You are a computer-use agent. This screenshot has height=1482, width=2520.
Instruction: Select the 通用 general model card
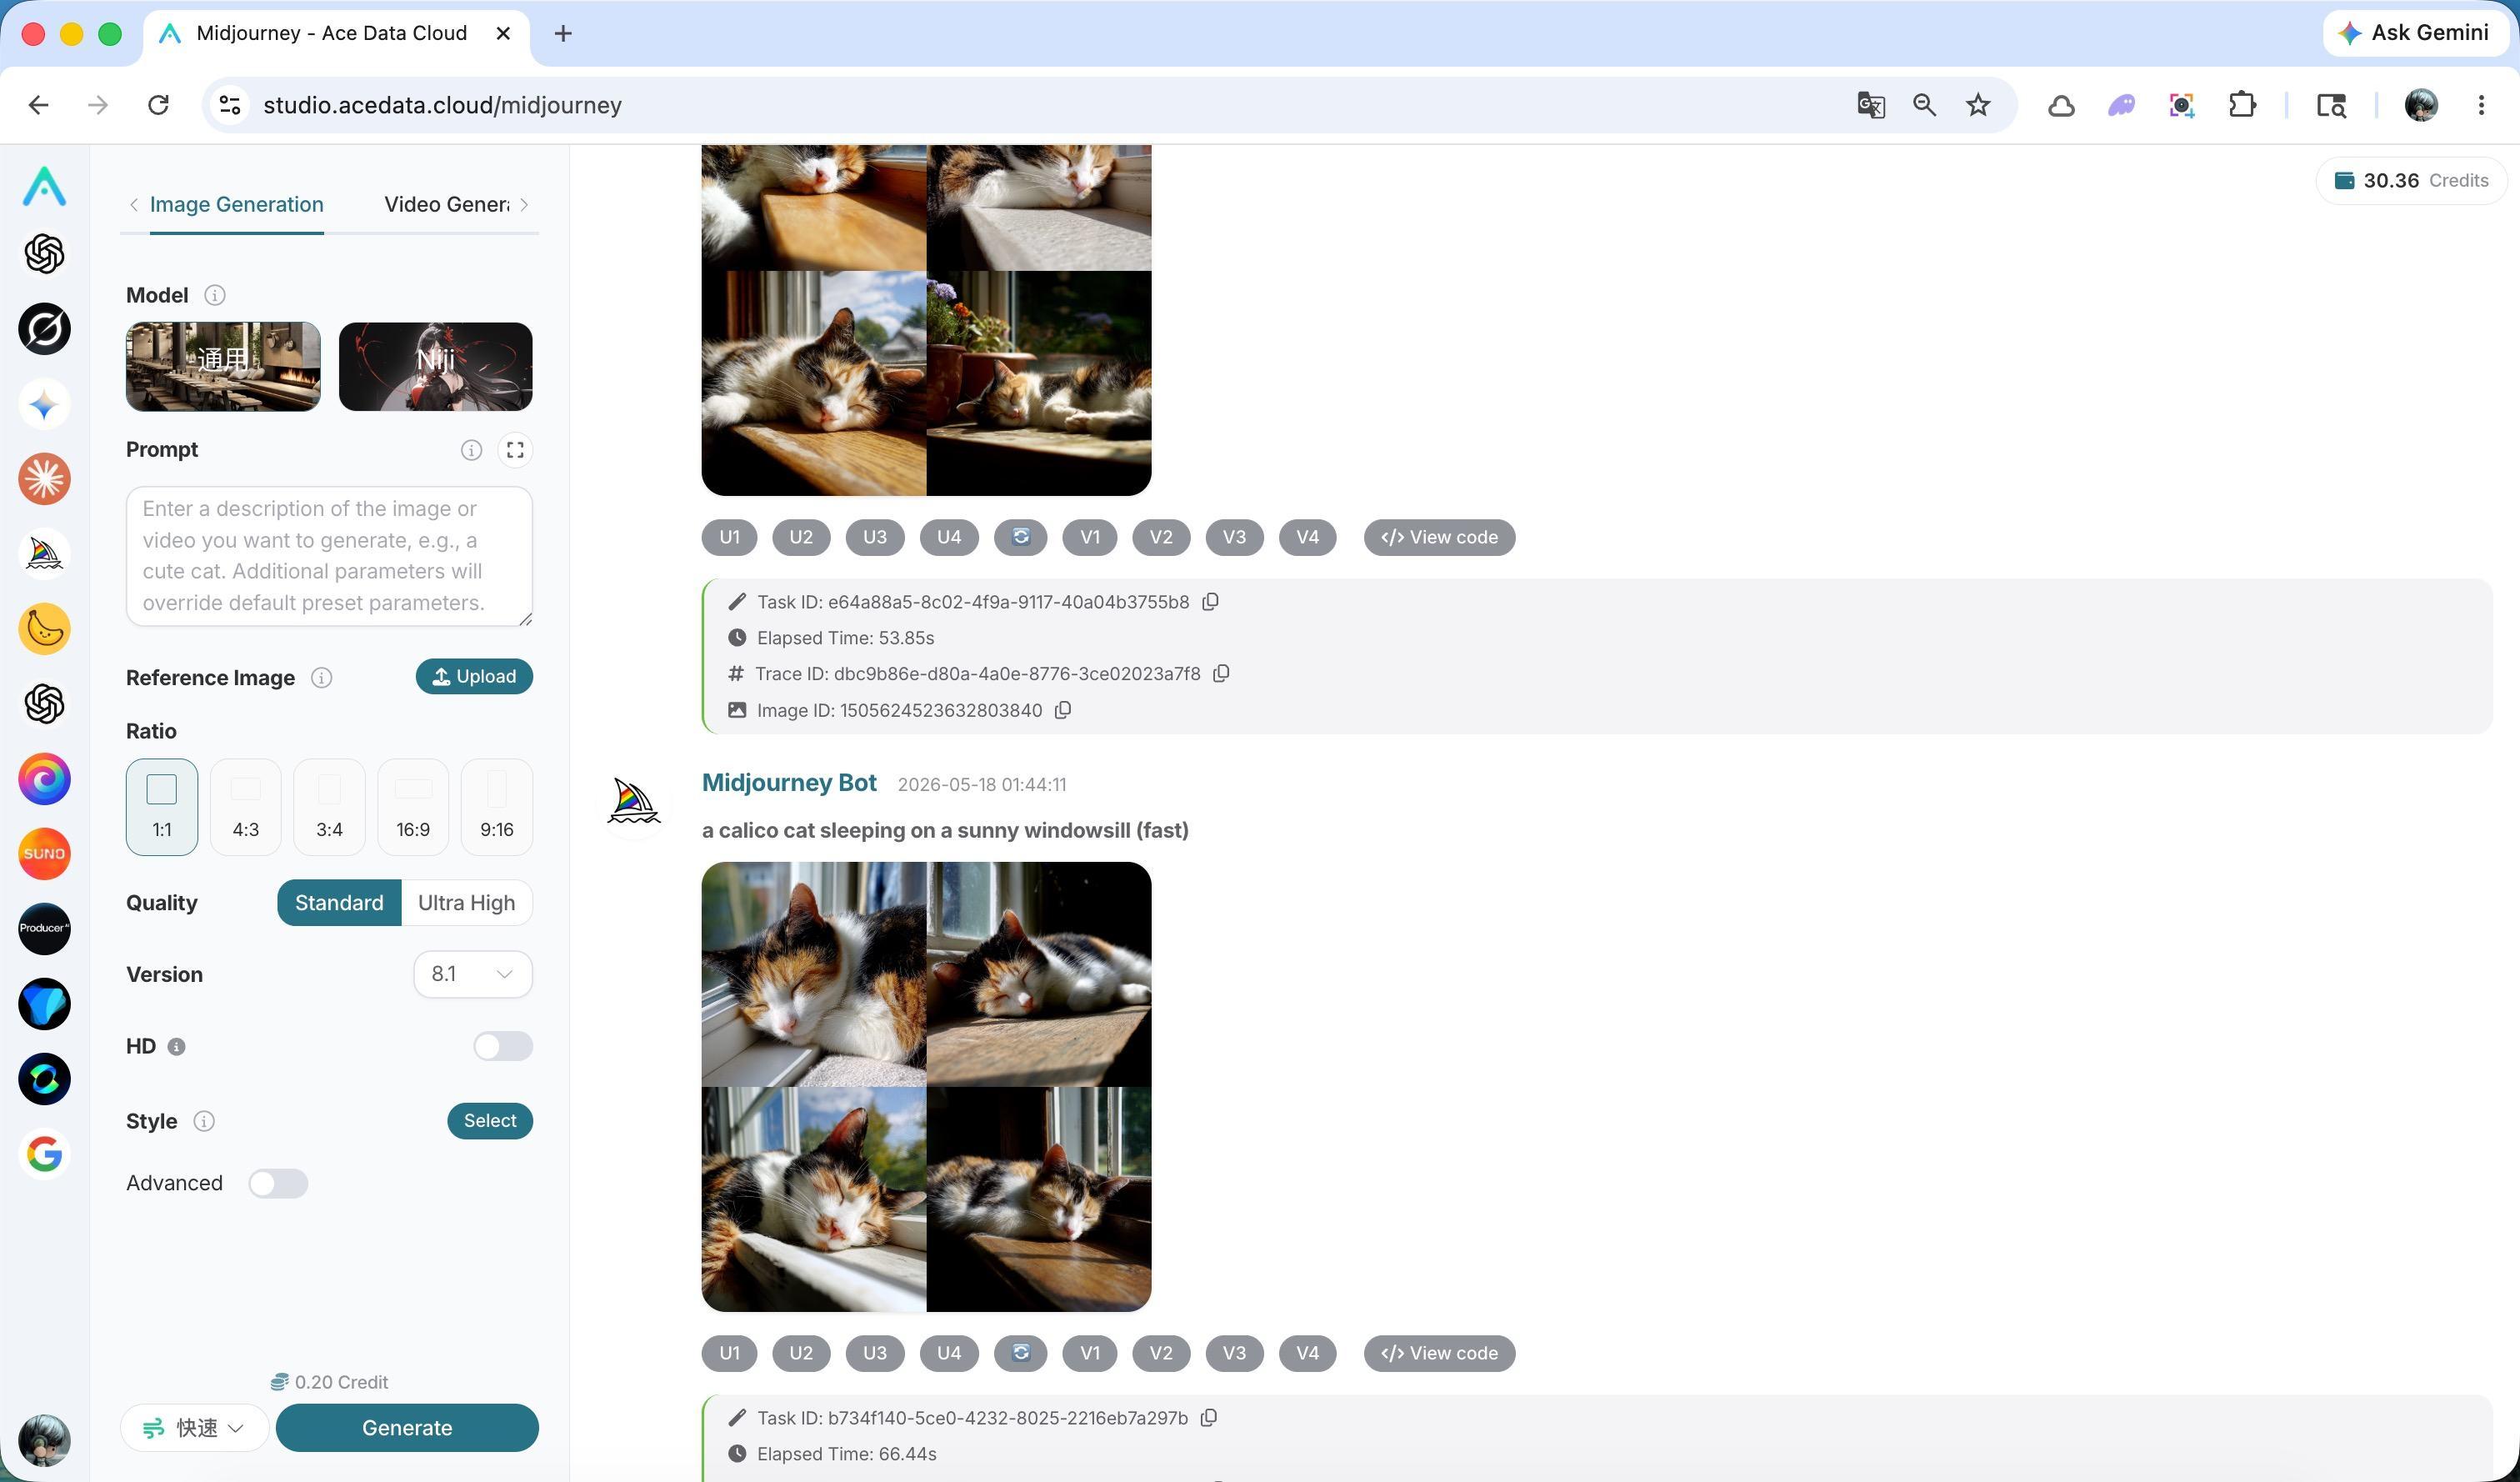223,366
